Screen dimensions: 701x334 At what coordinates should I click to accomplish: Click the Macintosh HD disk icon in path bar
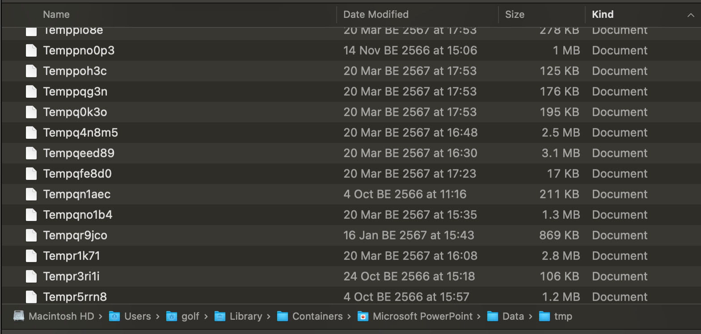coord(19,316)
